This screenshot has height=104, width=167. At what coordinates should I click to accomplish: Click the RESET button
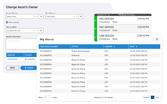13,68
